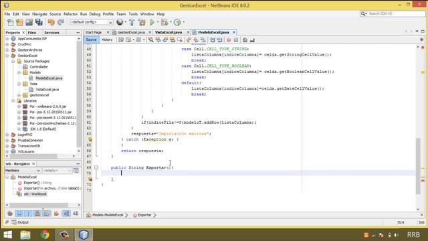This screenshot has height=241, width=428.
Task: Switch to the VistaExcel.java tab
Action: tap(169, 32)
